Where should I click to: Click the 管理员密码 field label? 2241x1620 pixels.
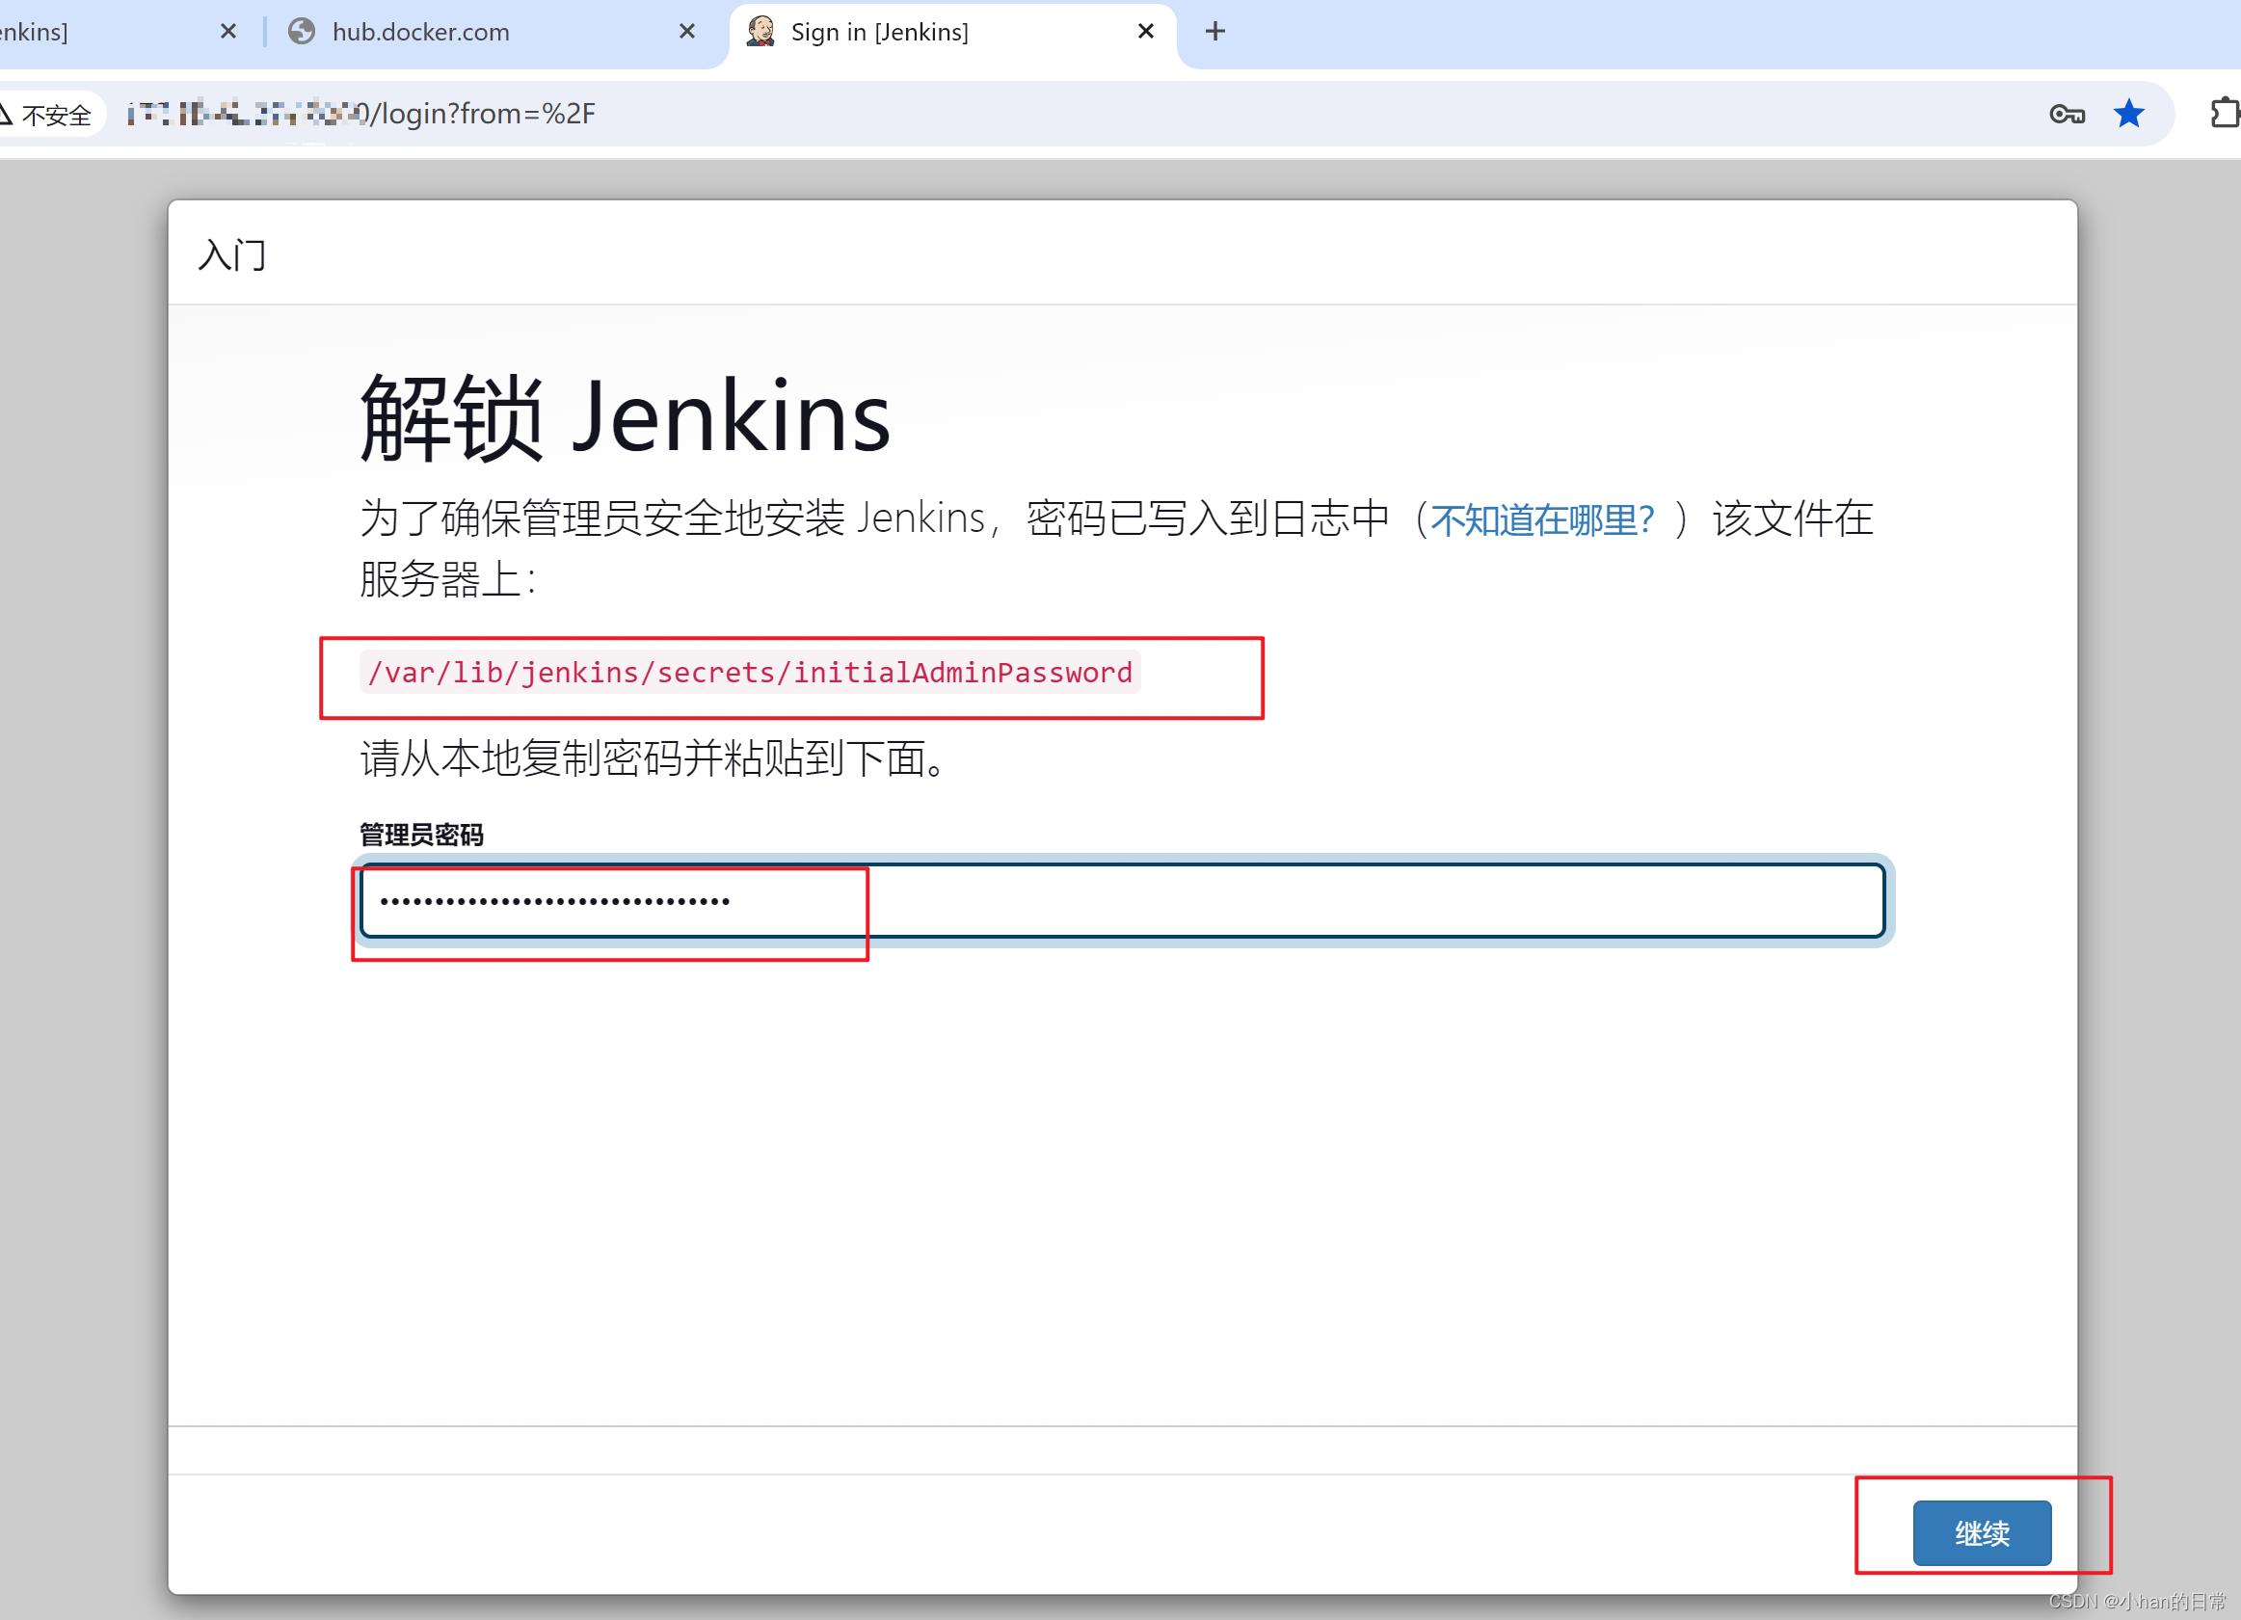(x=422, y=835)
